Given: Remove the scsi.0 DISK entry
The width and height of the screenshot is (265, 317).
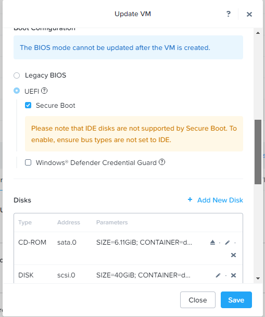Looking at the screenshot, I should coord(233,275).
